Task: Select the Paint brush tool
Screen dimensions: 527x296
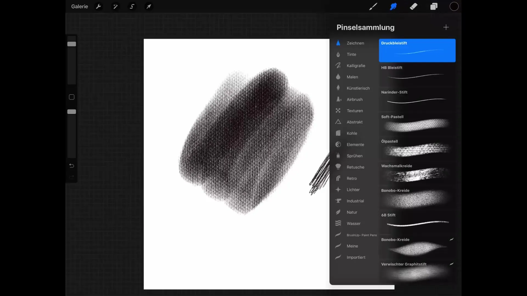Action: 373,6
